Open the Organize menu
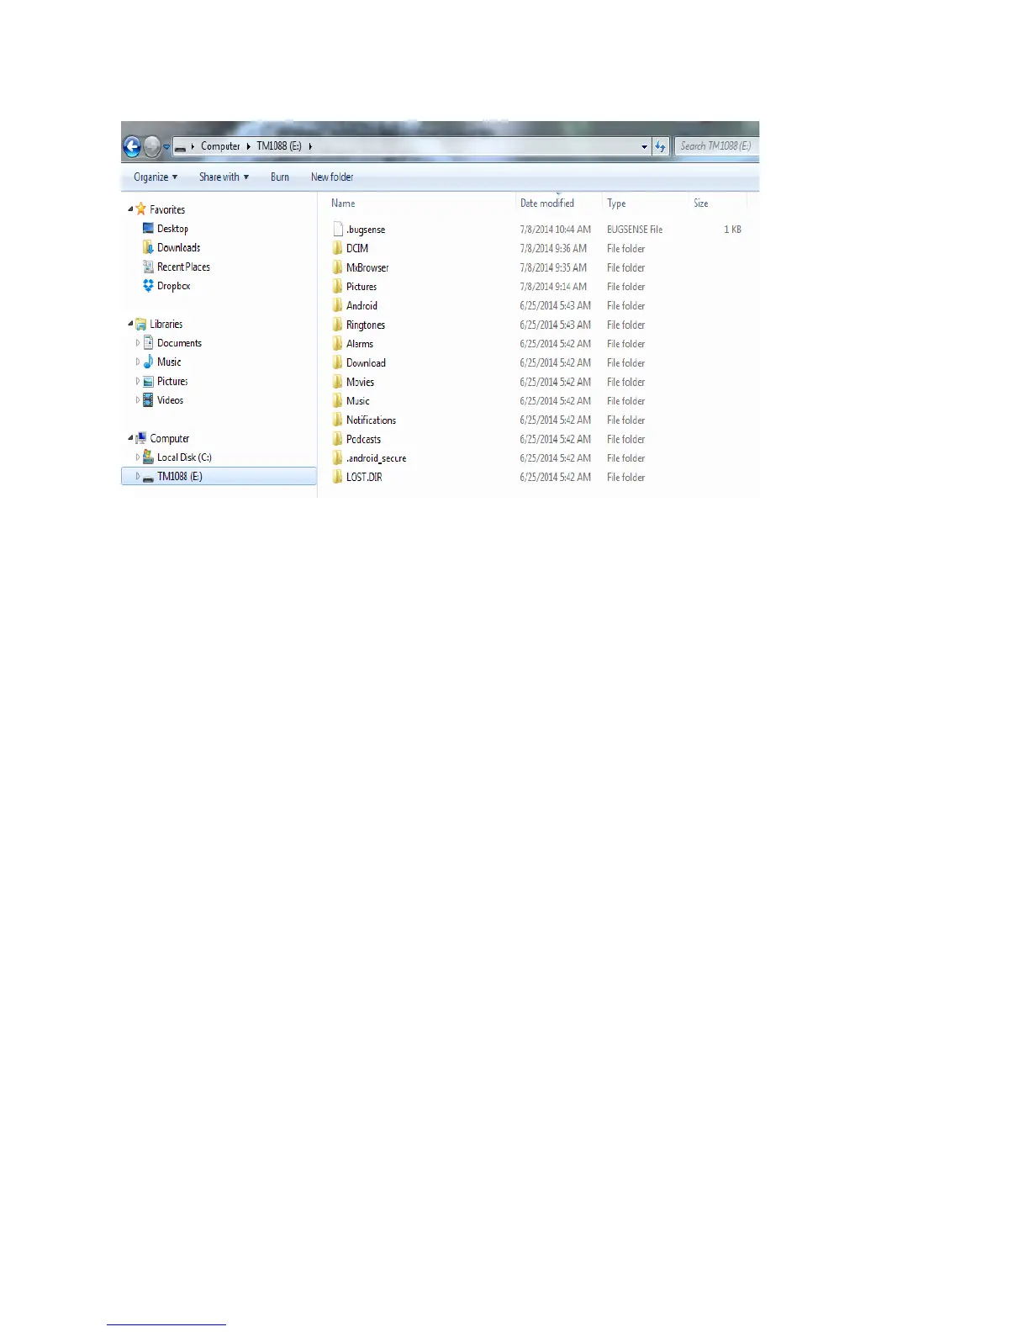The height and width of the screenshot is (1332, 1029). pyautogui.click(x=156, y=177)
